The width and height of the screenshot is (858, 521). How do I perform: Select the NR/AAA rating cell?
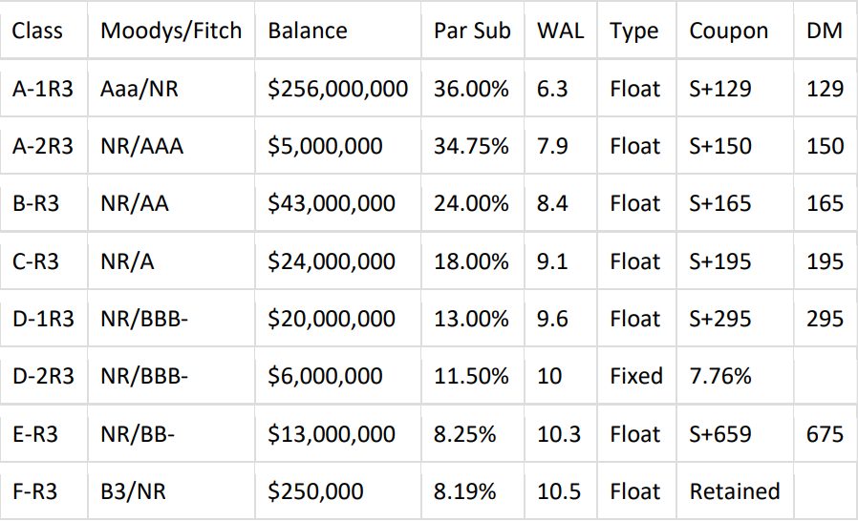click(141, 146)
